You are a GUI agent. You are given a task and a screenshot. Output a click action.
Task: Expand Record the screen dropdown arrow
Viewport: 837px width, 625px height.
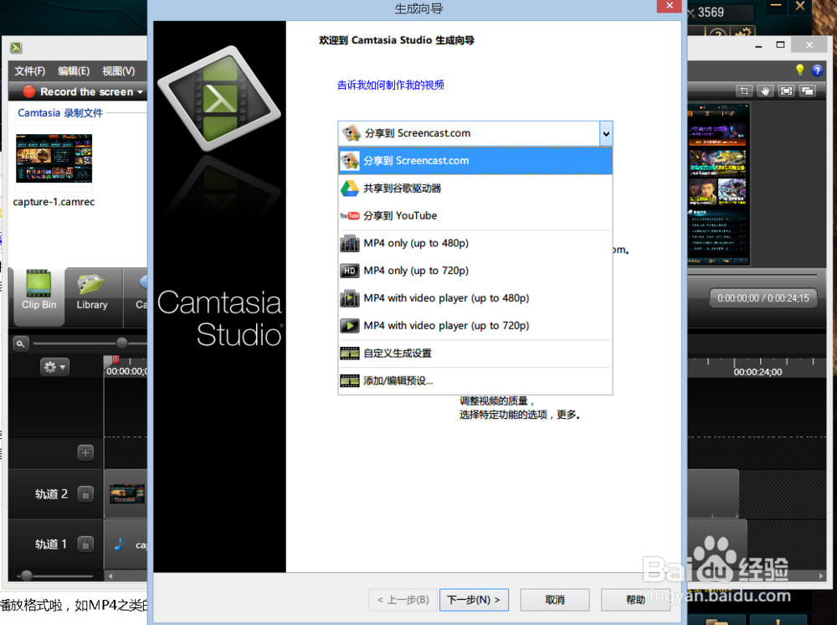(x=141, y=92)
